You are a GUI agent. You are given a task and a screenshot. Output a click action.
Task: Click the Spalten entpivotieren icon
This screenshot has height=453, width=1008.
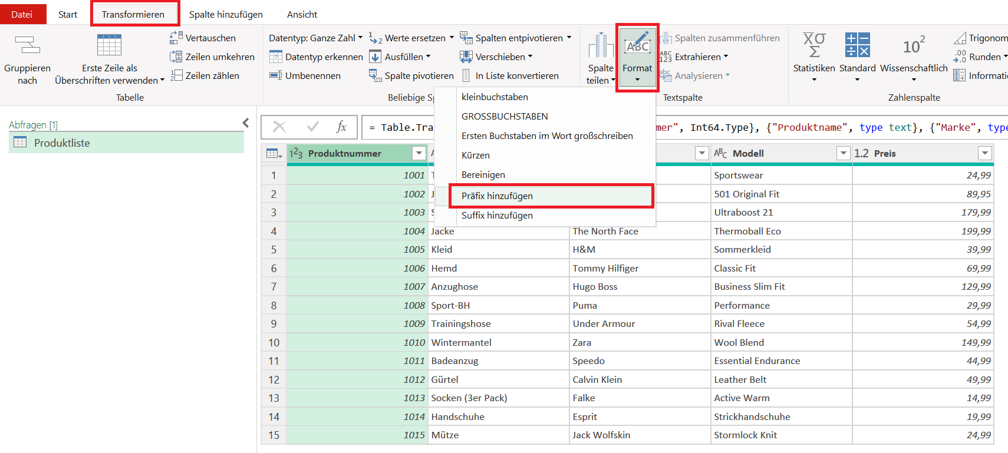click(x=466, y=38)
